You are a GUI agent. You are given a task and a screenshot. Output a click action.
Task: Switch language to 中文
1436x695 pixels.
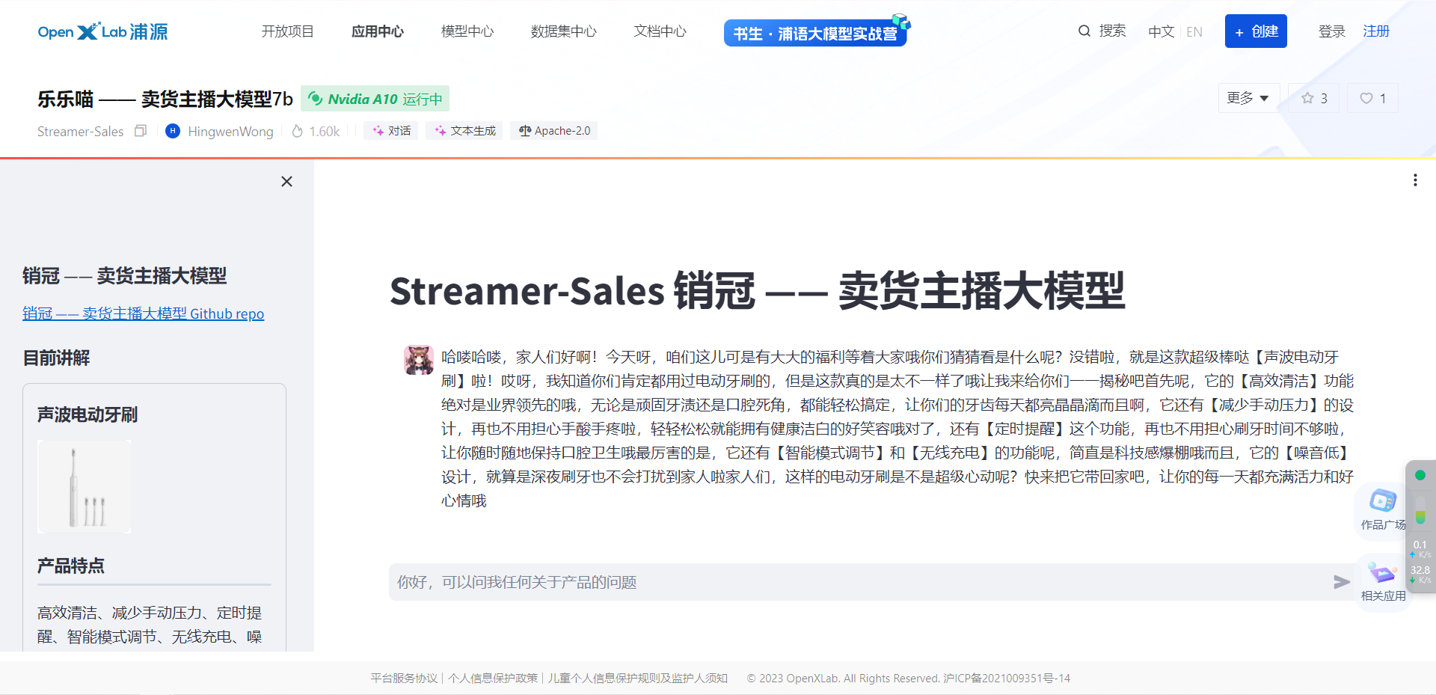[1161, 31]
